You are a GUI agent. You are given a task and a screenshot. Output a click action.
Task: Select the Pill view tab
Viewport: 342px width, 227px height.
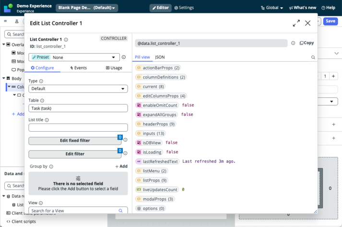point(142,57)
